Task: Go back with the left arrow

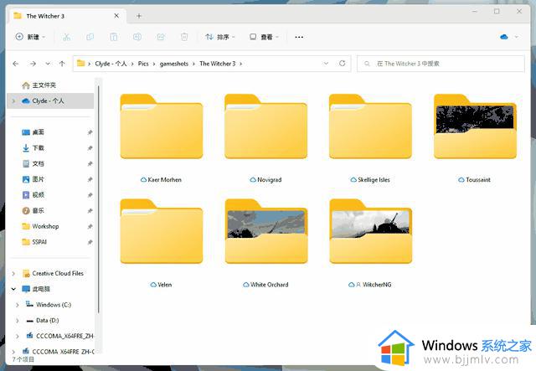Action: pos(16,64)
